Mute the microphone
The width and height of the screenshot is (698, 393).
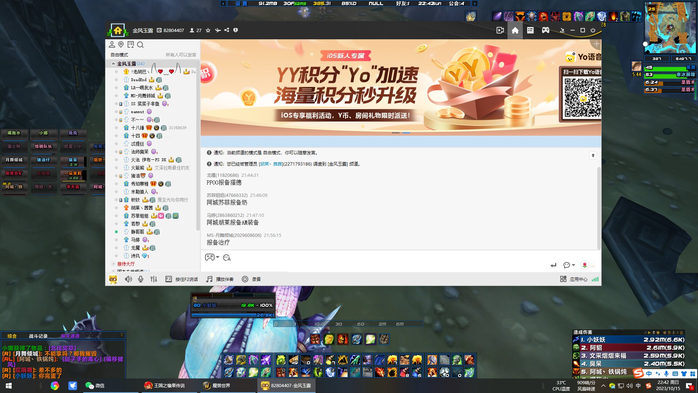[x=141, y=279]
